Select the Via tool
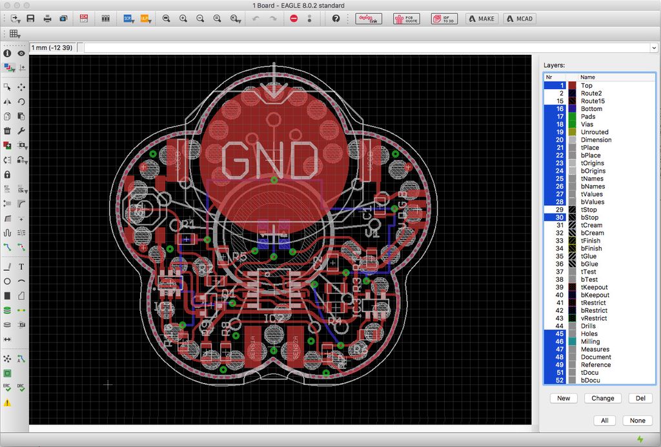 7,310
